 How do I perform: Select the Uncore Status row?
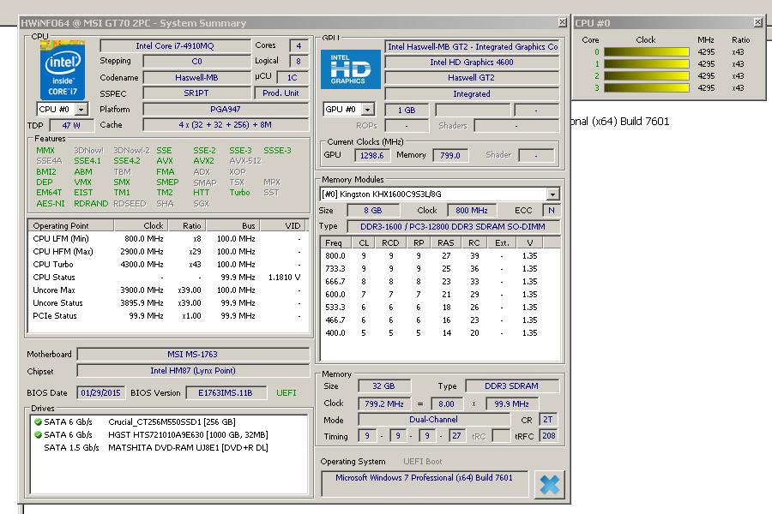pos(167,303)
